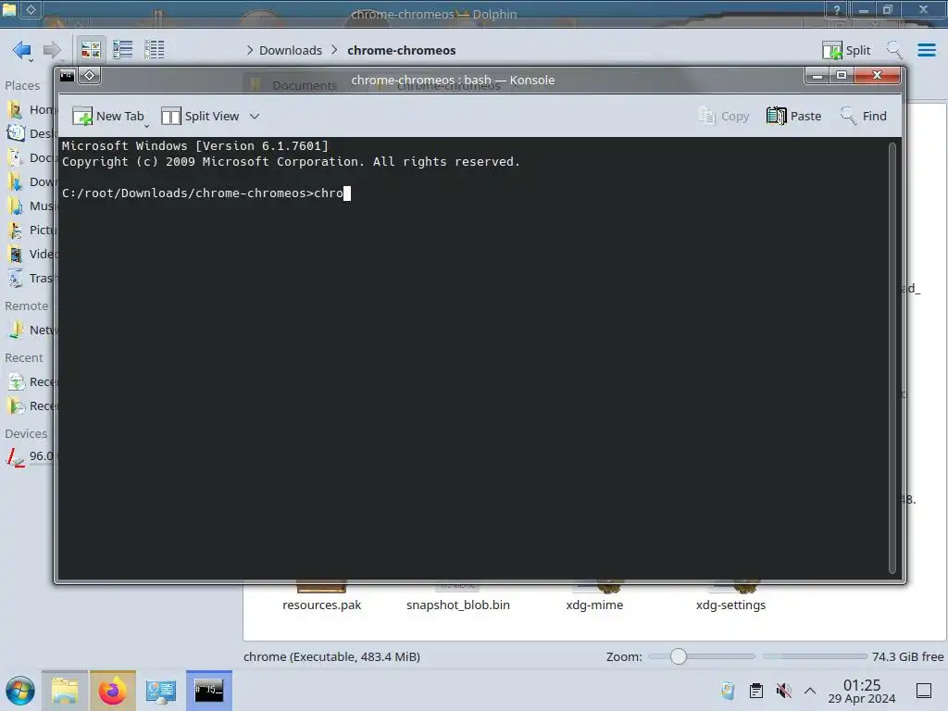Click Paste in Konsole toolbar
Image resolution: width=948 pixels, height=711 pixels.
pyautogui.click(x=793, y=116)
